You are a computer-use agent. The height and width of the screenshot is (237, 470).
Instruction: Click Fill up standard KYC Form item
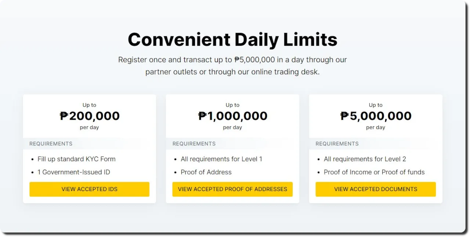(76, 159)
